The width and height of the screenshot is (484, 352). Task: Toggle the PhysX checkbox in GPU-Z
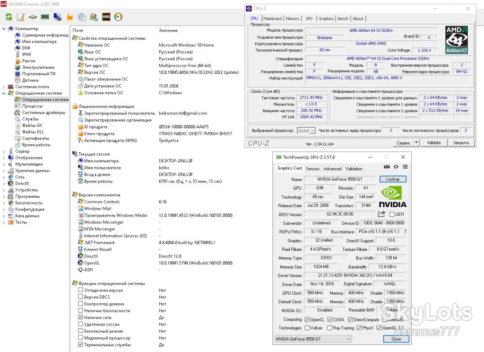coord(359,328)
